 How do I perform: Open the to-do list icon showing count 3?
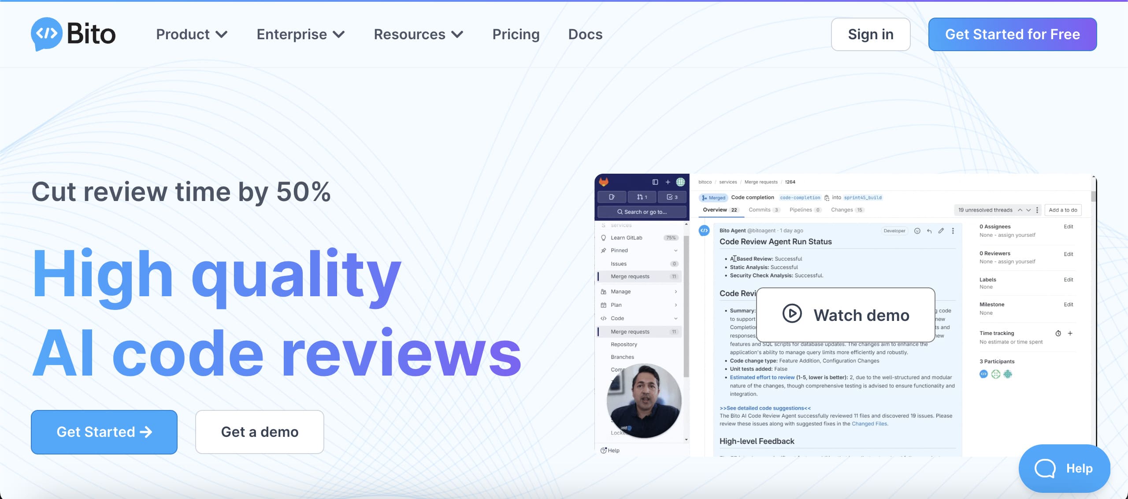click(x=672, y=197)
